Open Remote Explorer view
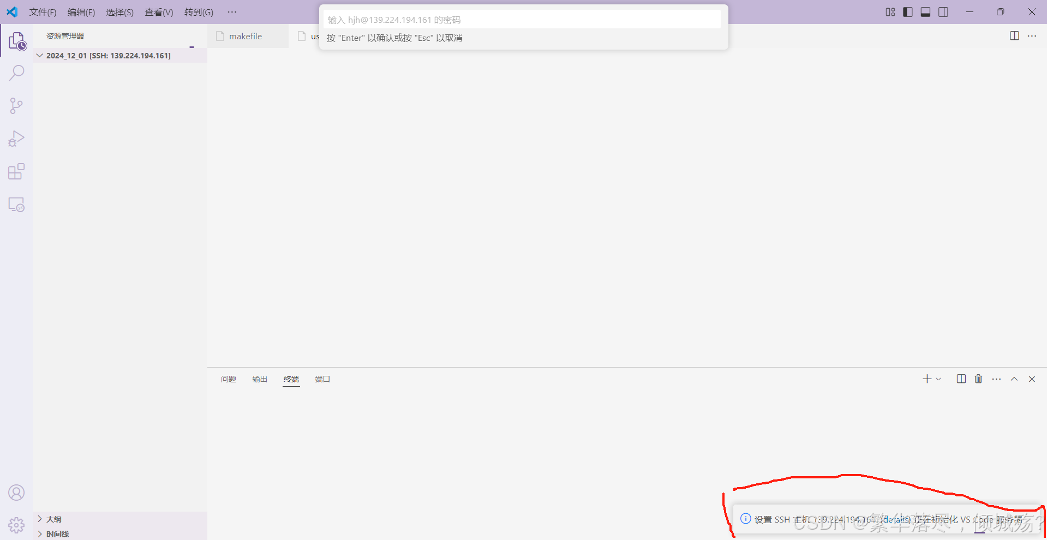 16,205
